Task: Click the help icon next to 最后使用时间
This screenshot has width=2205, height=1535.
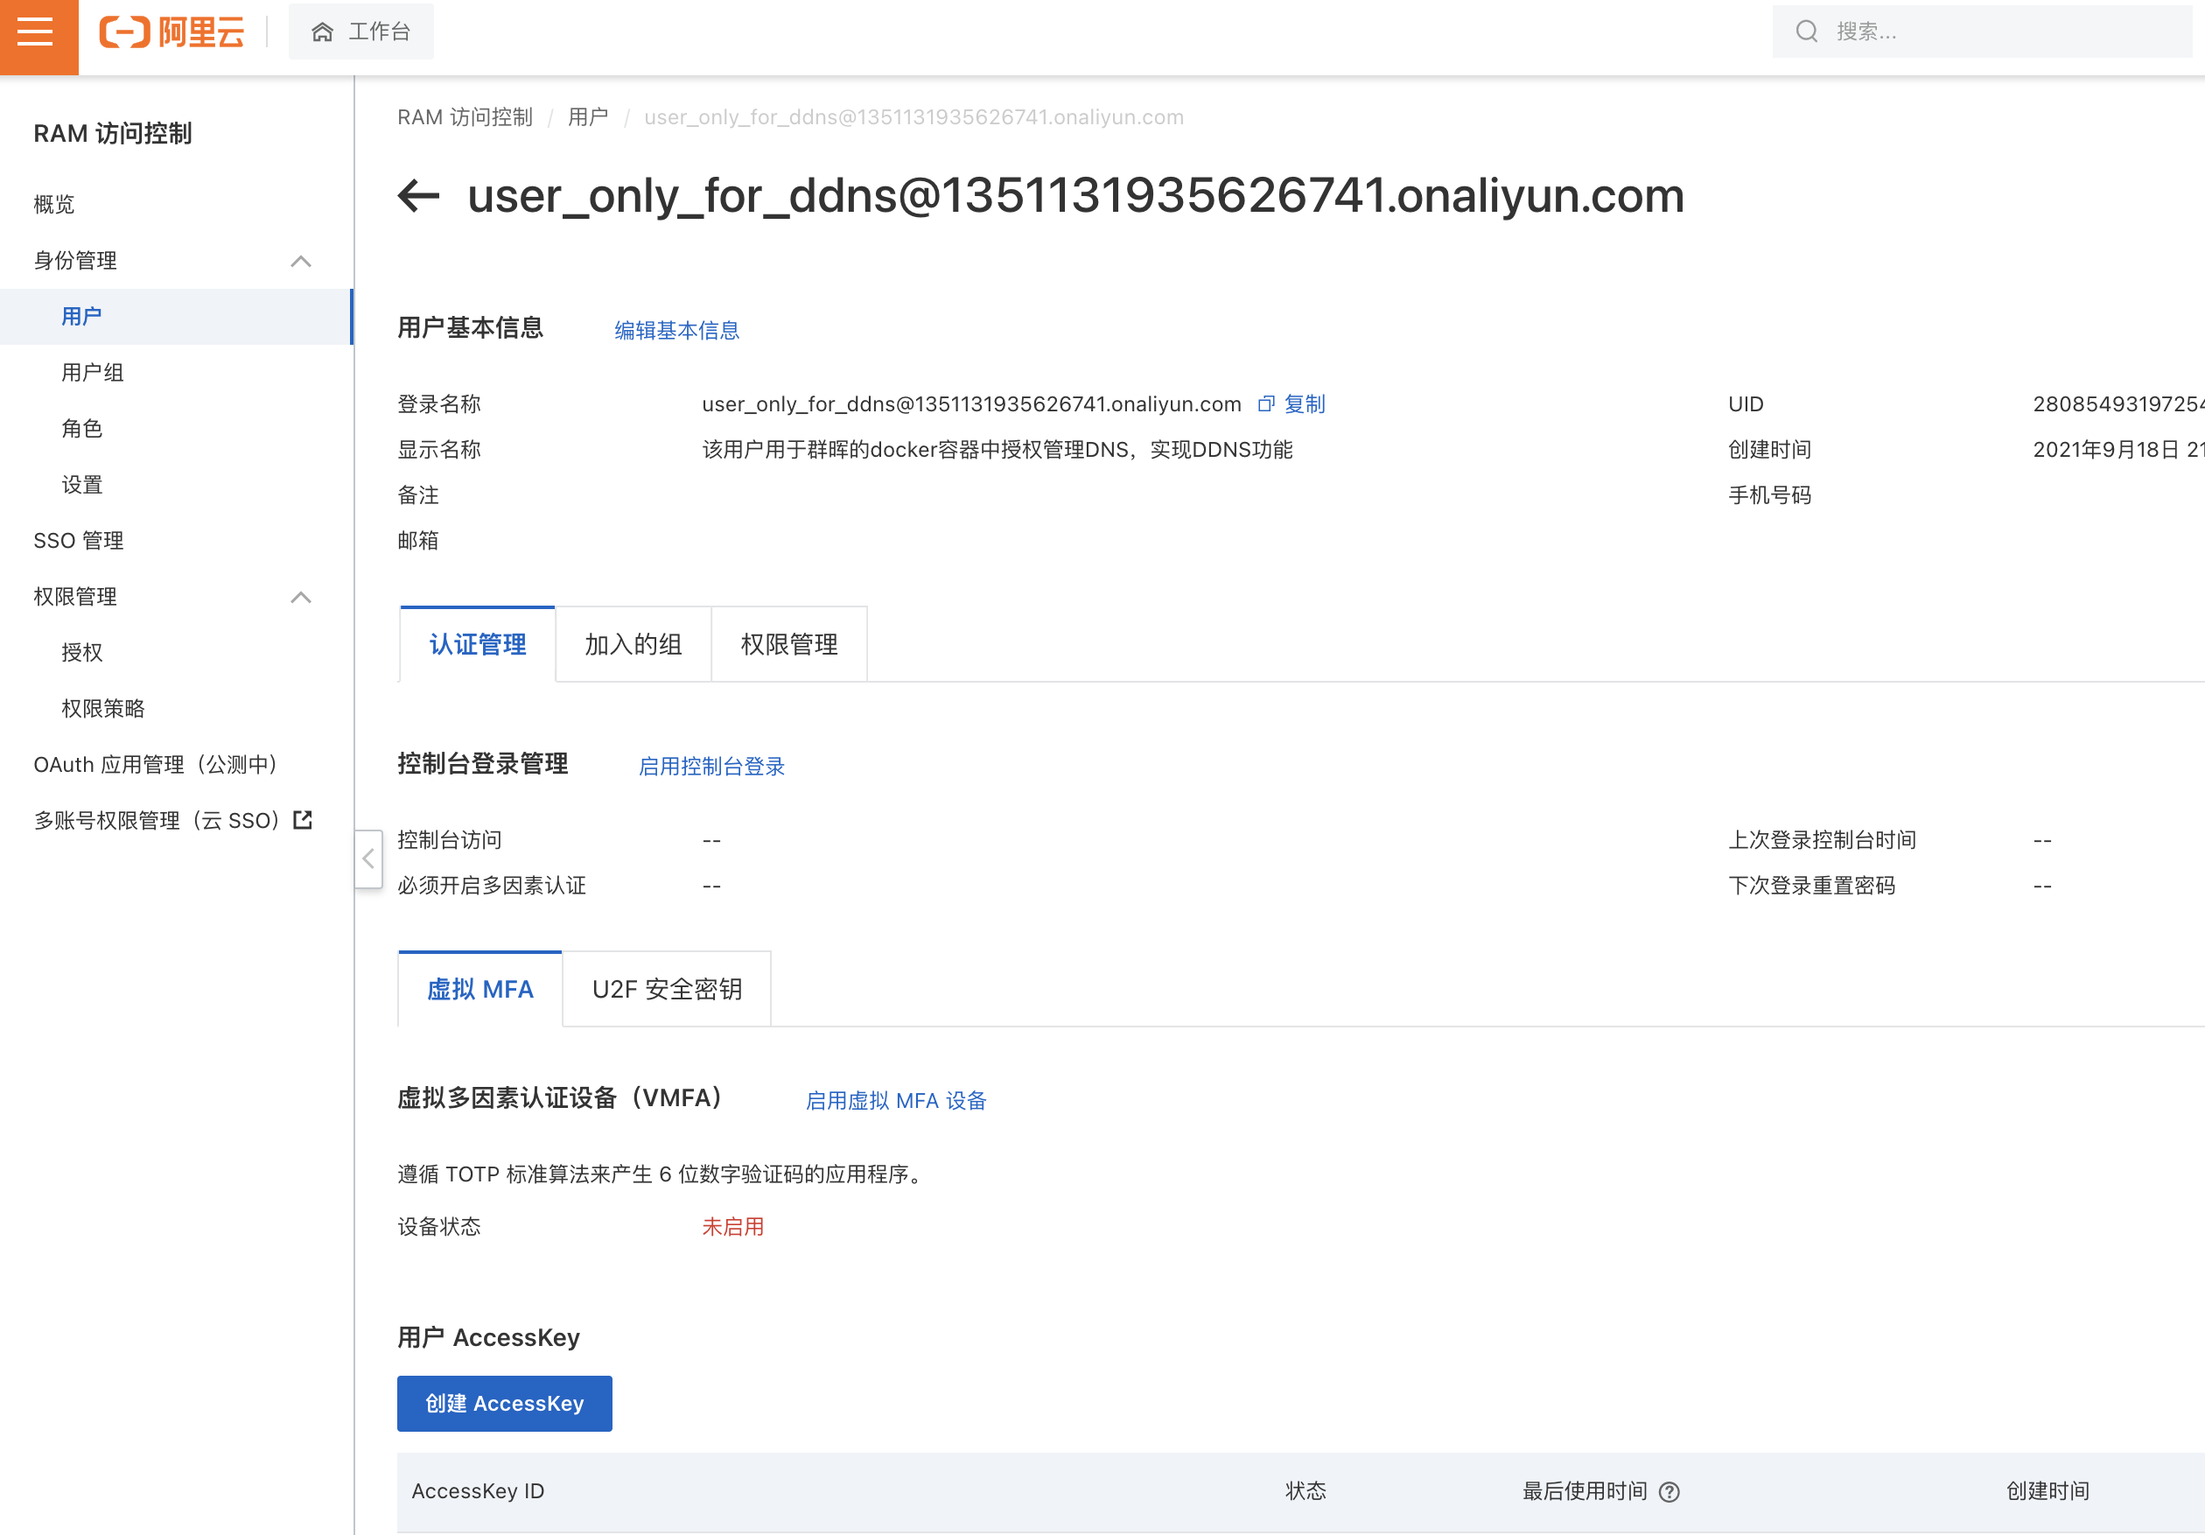Action: pyautogui.click(x=1670, y=1492)
